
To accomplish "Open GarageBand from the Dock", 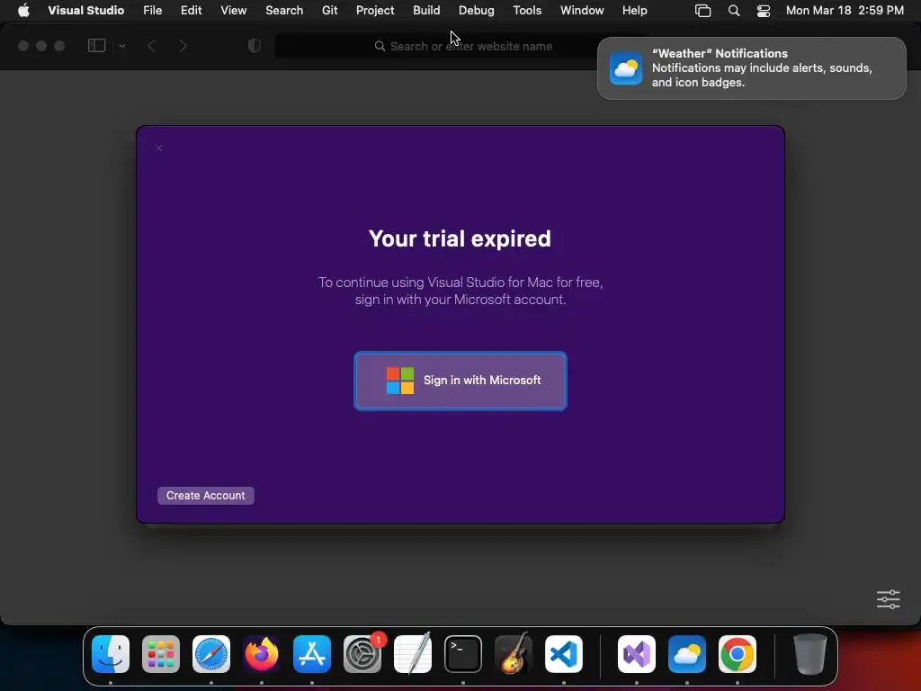I will [514, 653].
